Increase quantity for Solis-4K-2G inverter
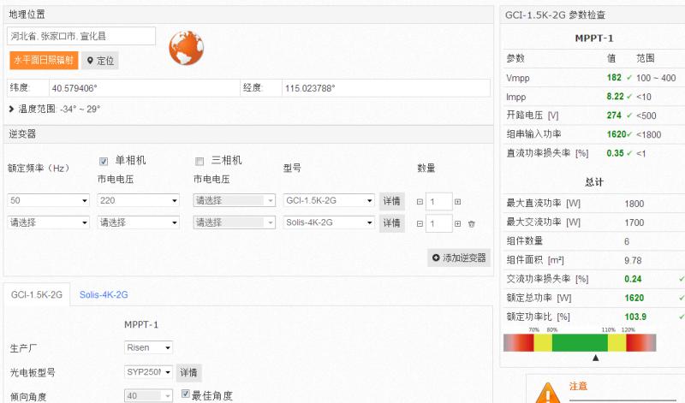Screen dimensions: 685x403 pyautogui.click(x=457, y=223)
